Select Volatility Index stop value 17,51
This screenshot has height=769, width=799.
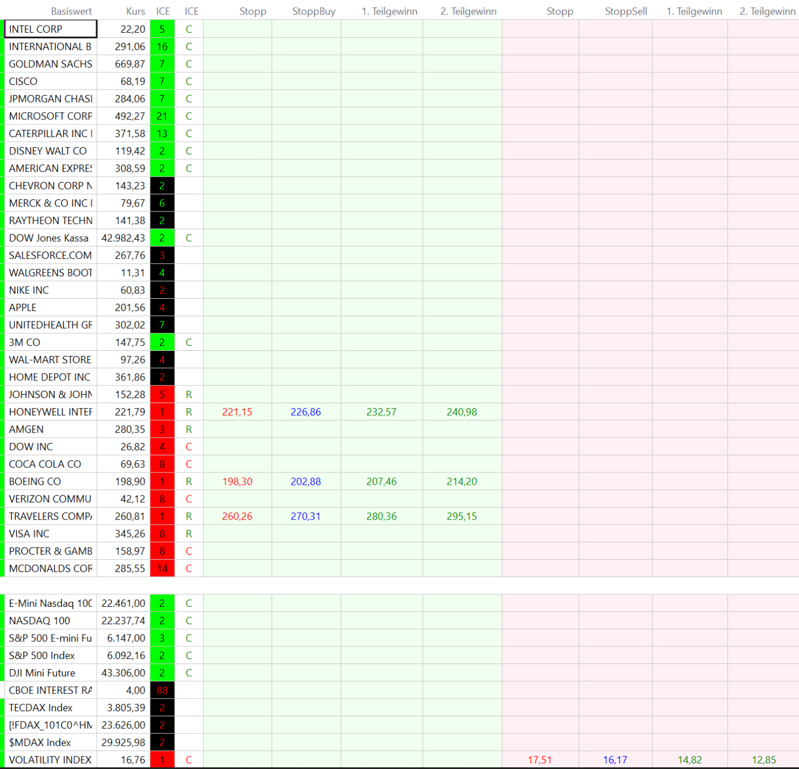(539, 760)
